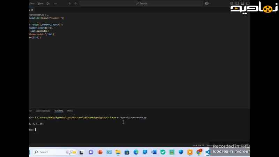Open the Go menu
This screenshot has width=279, height=157.
tap(48, 3)
